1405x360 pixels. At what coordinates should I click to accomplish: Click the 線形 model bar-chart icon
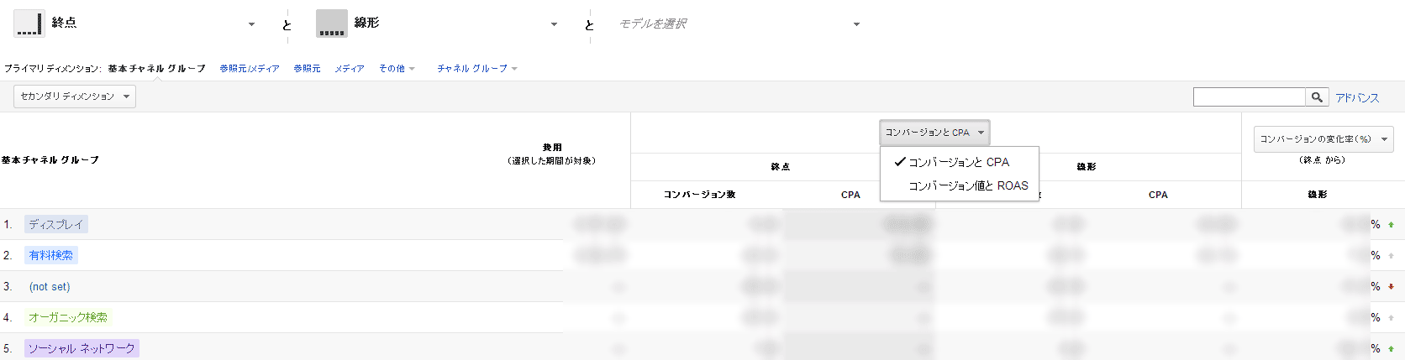click(332, 23)
